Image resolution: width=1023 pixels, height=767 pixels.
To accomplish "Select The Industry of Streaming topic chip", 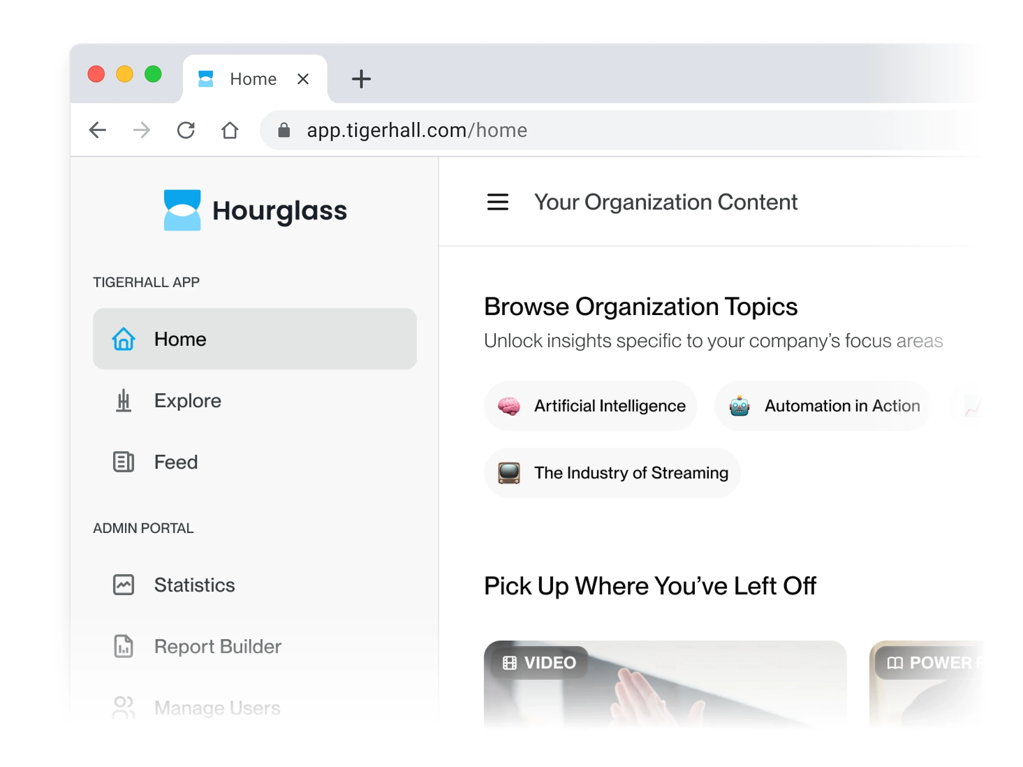I will coord(612,473).
